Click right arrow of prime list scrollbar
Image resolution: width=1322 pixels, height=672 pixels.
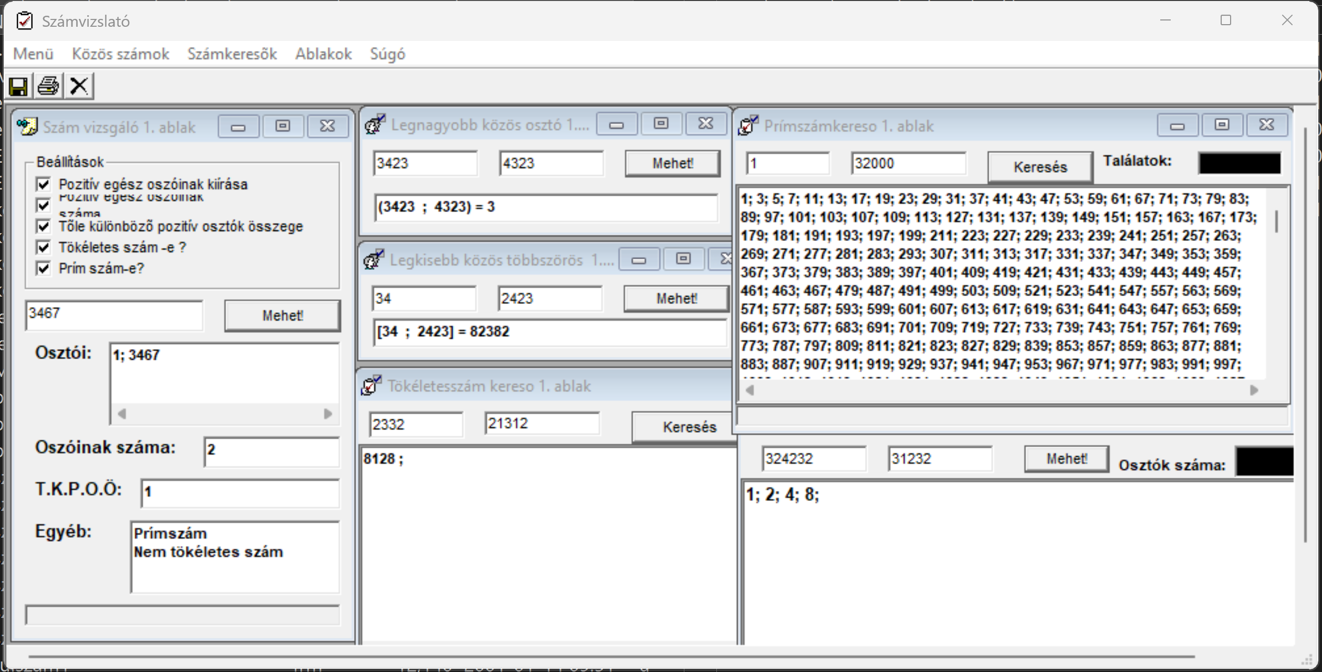tap(1254, 390)
